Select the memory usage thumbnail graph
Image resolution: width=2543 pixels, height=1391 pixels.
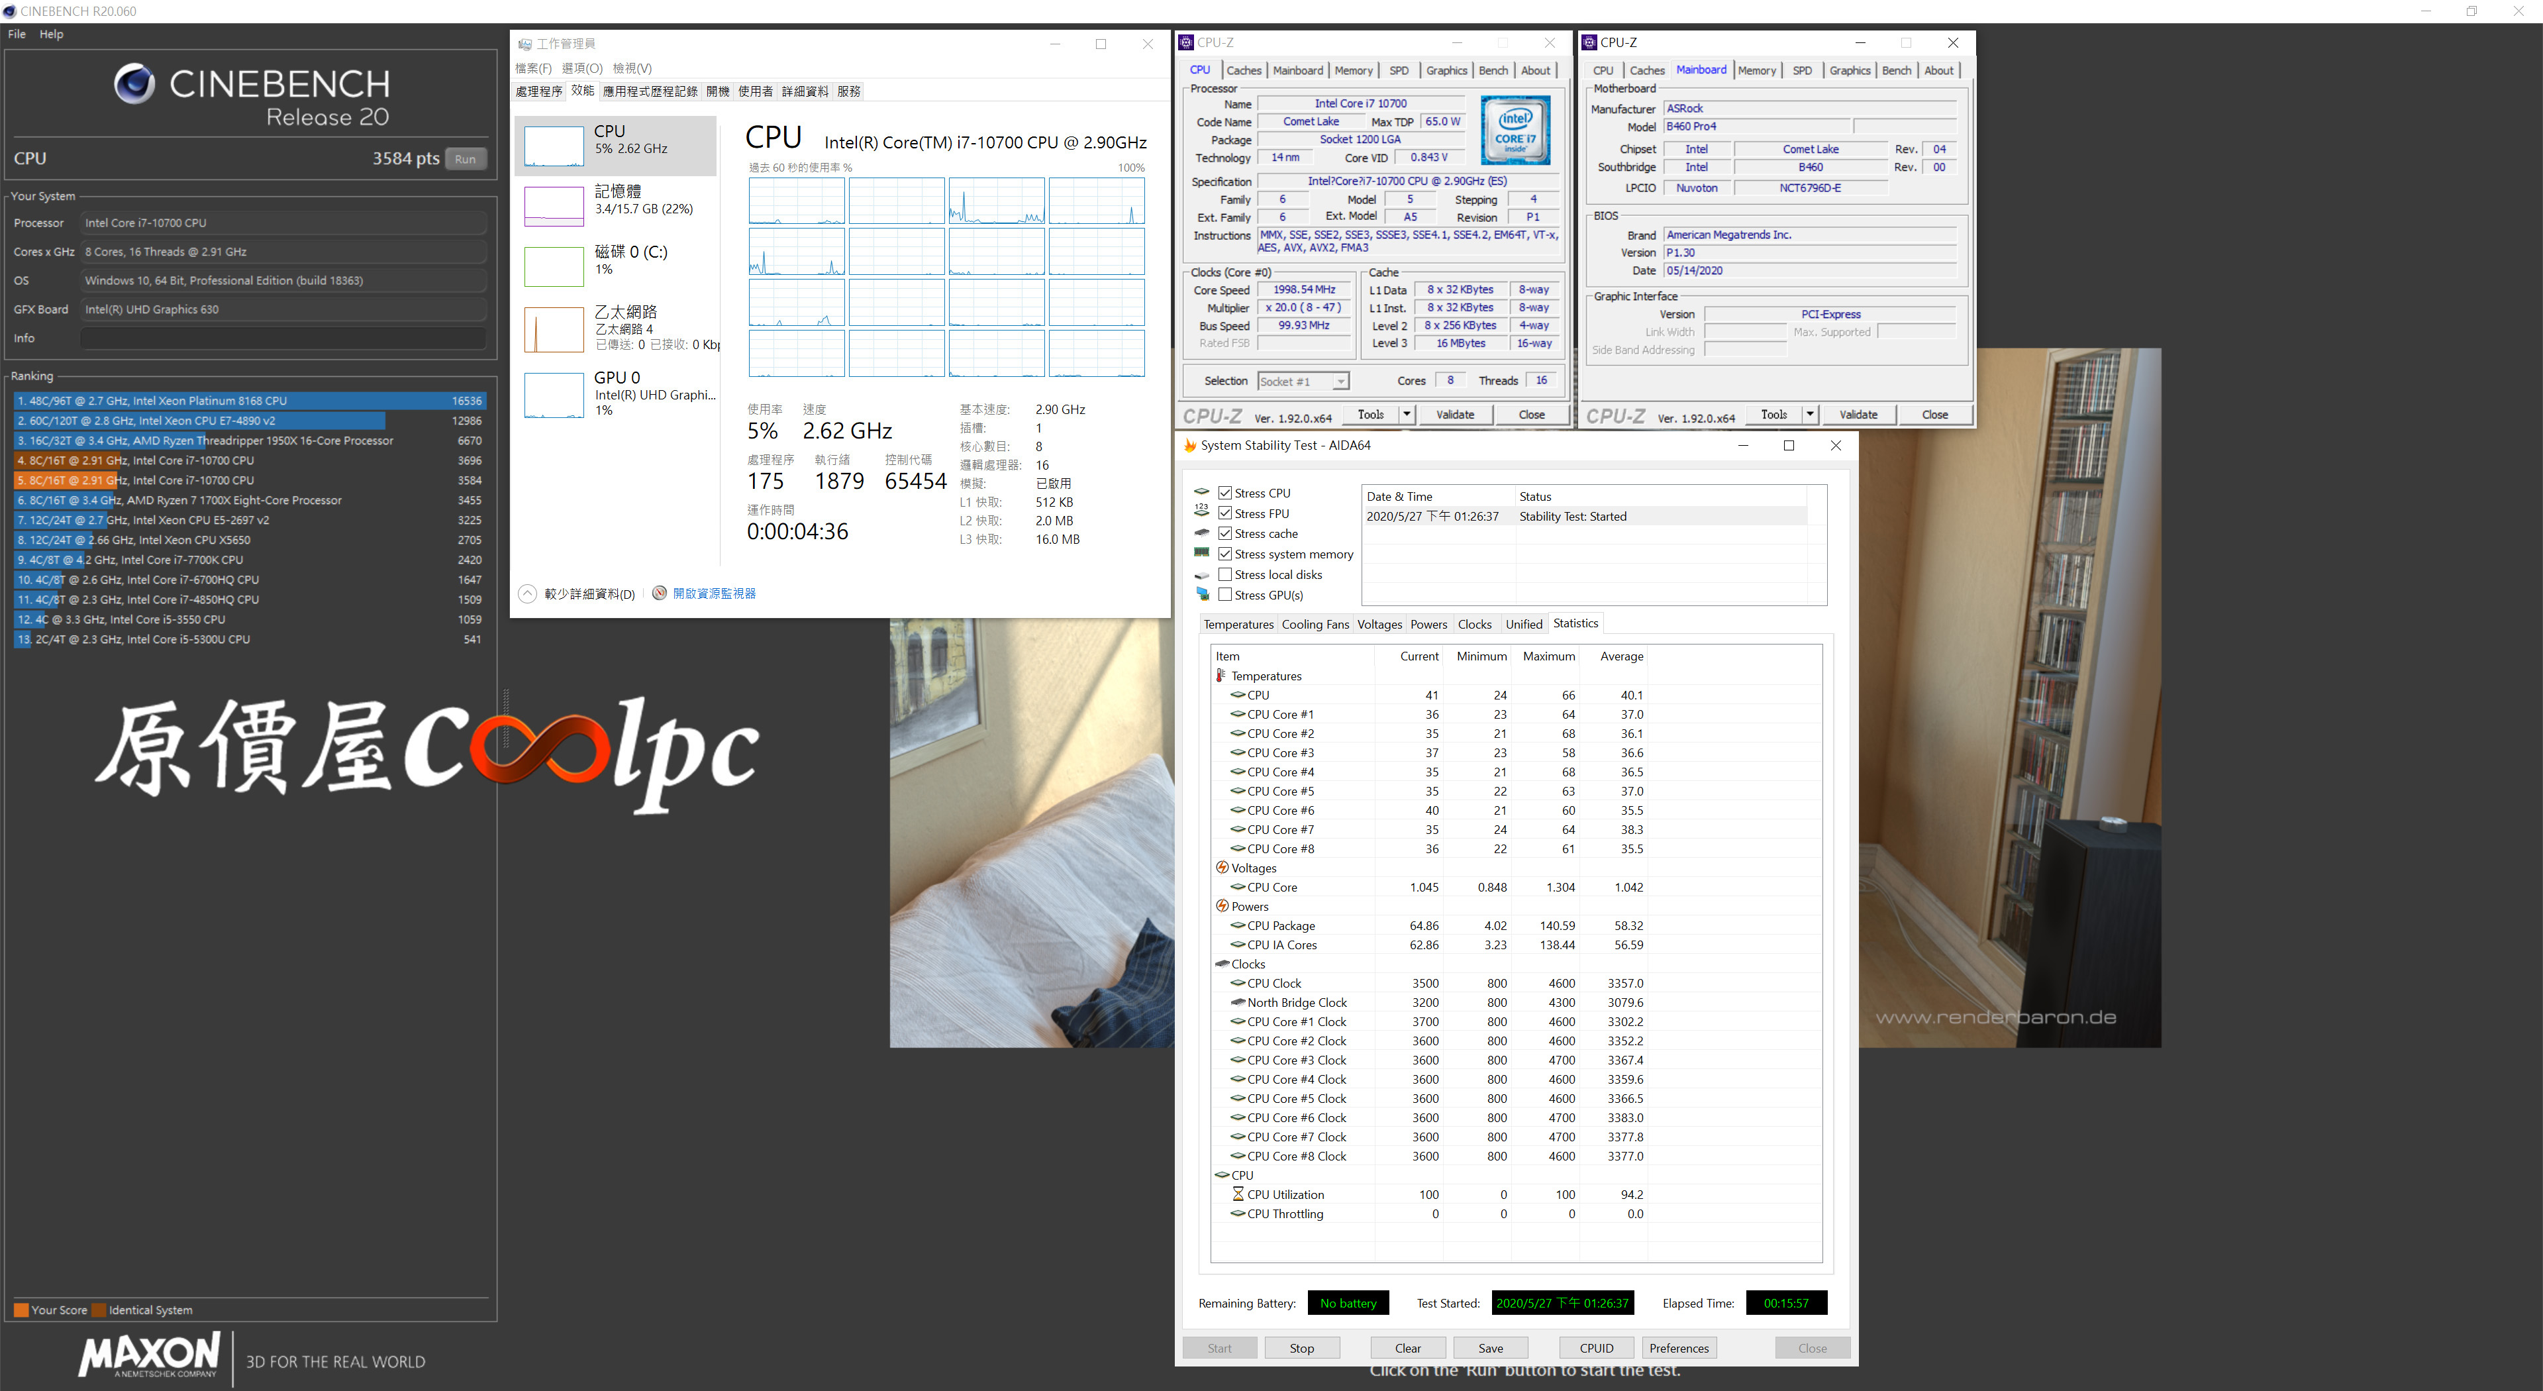click(554, 205)
